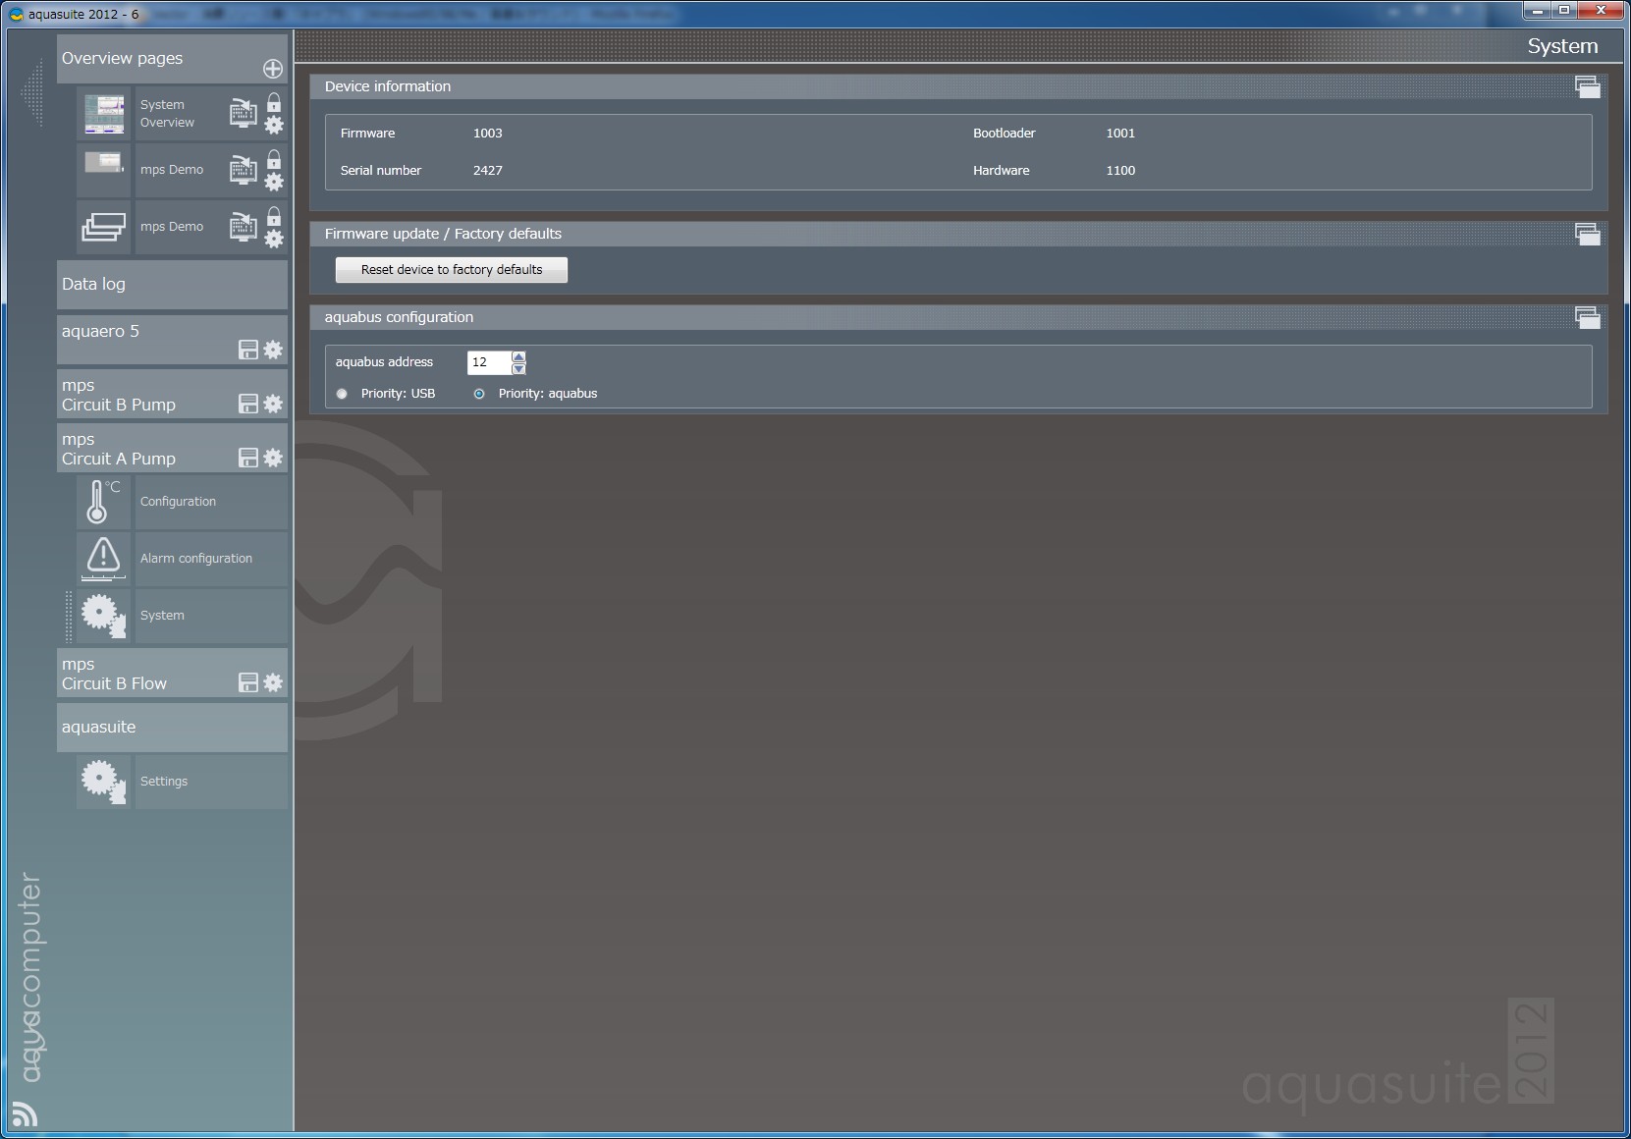The image size is (1631, 1139).
Task: Click the warning triangle Alarm configuration icon
Action: [103, 559]
